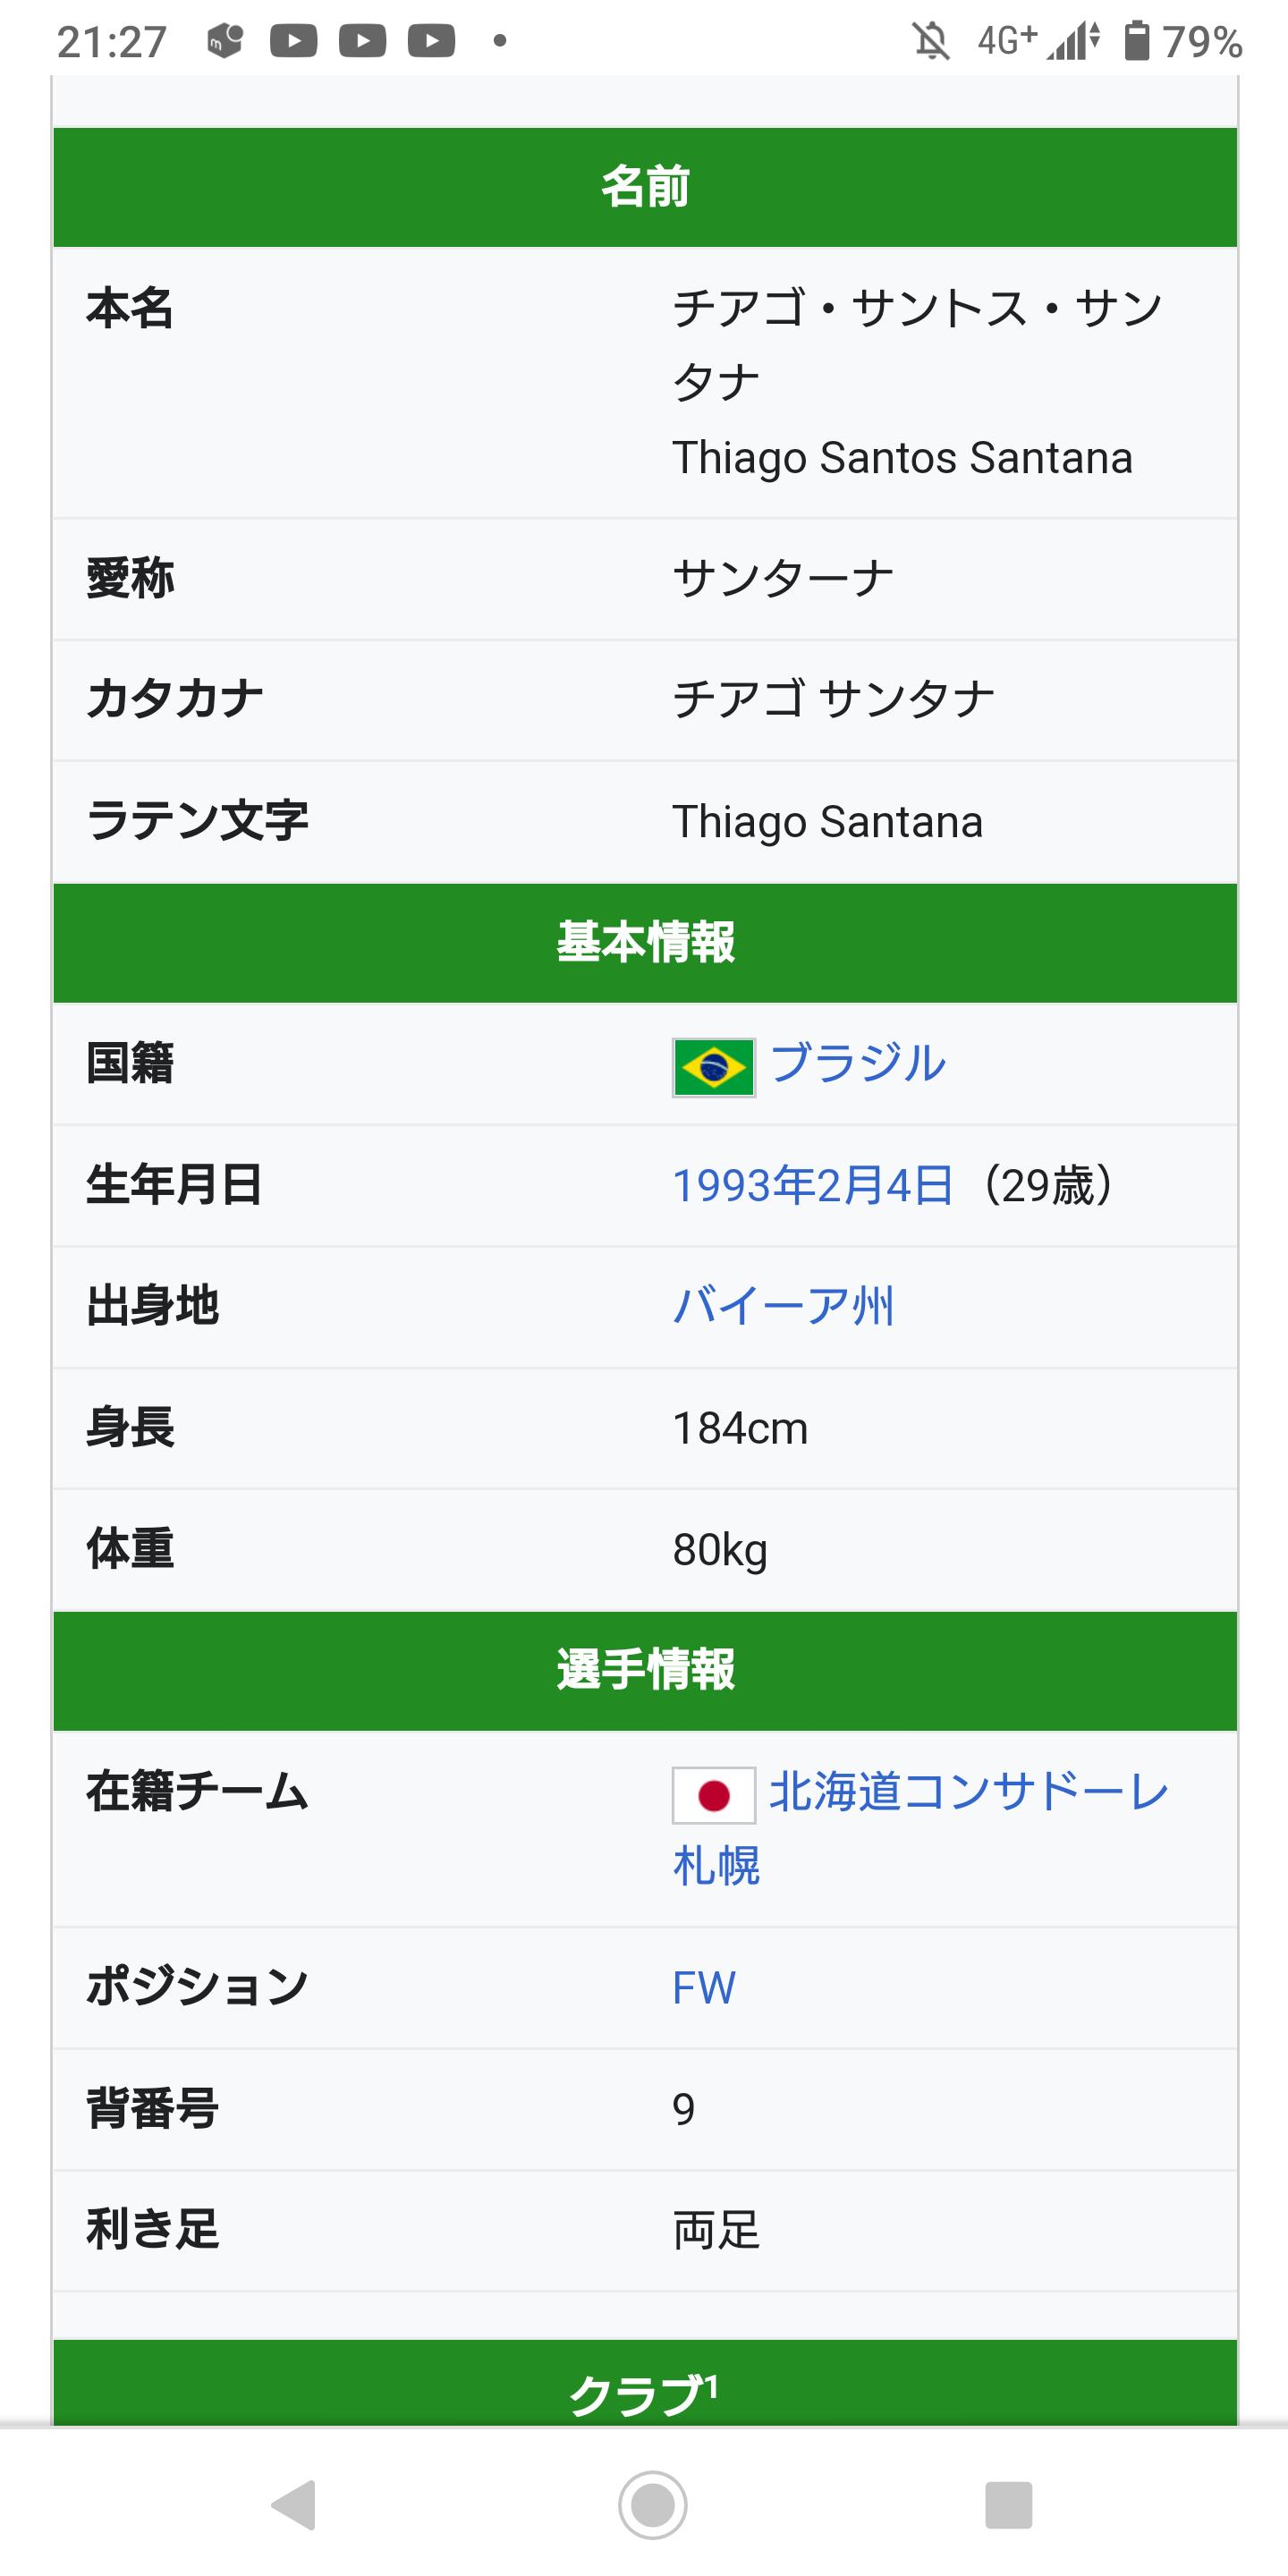
Task: Tap the Android back navigation button
Action: pyautogui.click(x=294, y=2505)
